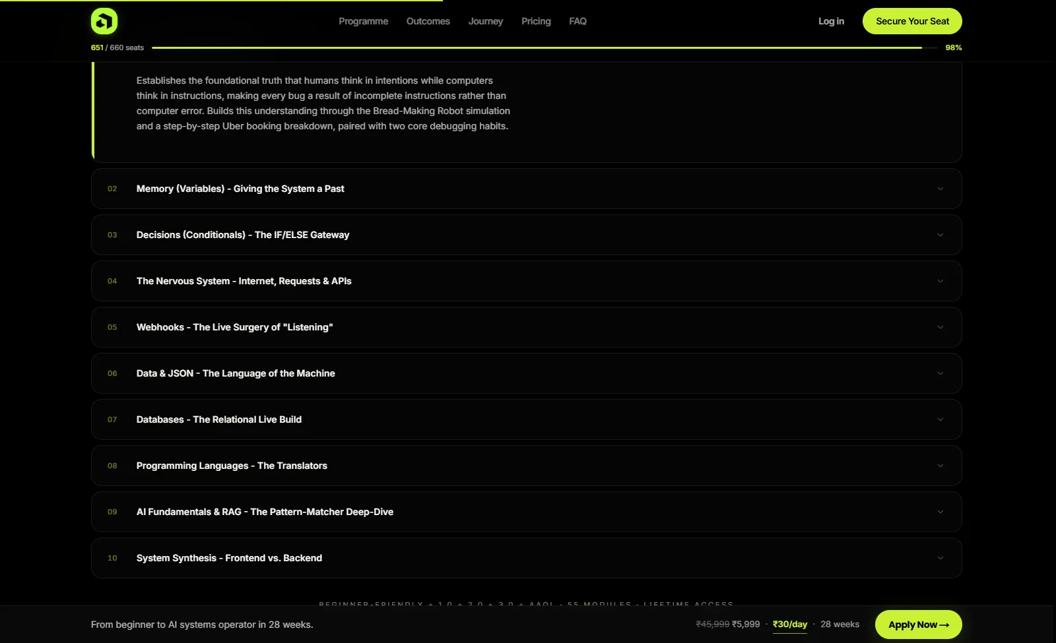Screen dimensions: 1056x643
Task: Click title Webhooks - The Live Surgery of Listening
Action: tap(234, 327)
